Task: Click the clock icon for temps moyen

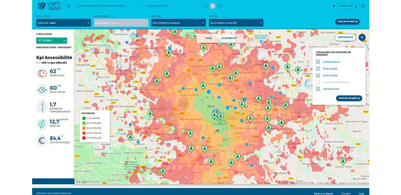Action: point(42,73)
